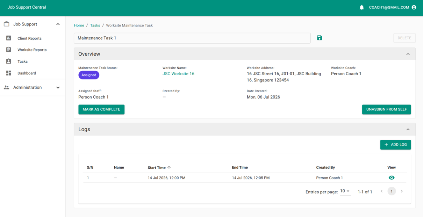Sort by Start Time arrow icon
423x217 pixels.
coord(169,168)
